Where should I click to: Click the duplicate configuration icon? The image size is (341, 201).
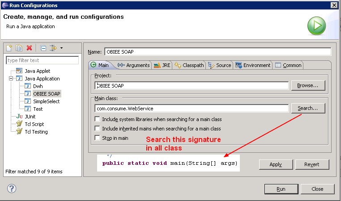point(19,48)
